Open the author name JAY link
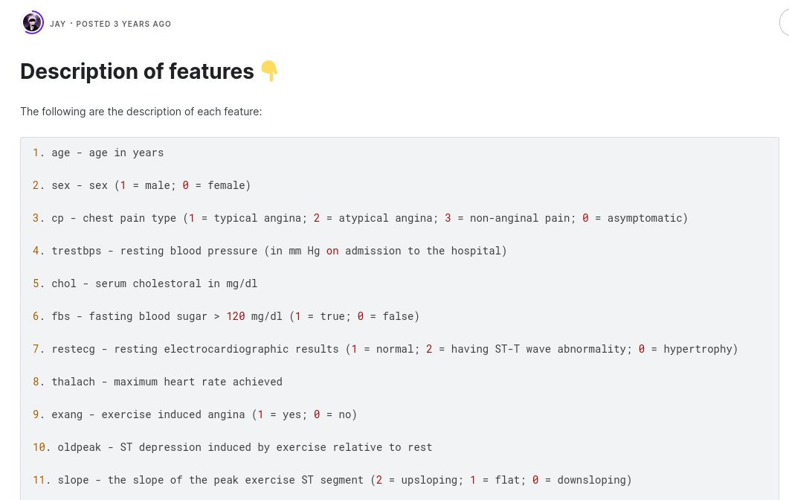 tap(58, 24)
